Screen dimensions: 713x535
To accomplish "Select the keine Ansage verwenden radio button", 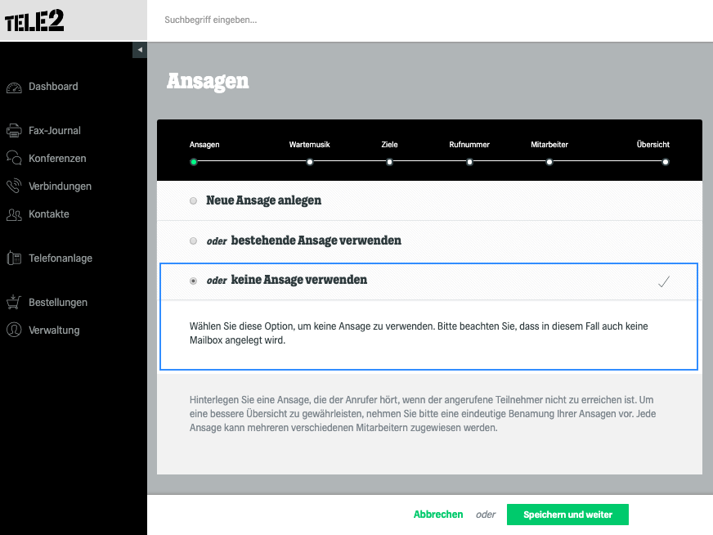I will [x=193, y=281].
